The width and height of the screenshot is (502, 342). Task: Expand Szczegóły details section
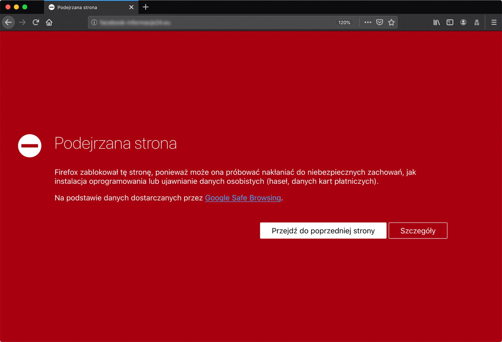pyautogui.click(x=418, y=231)
